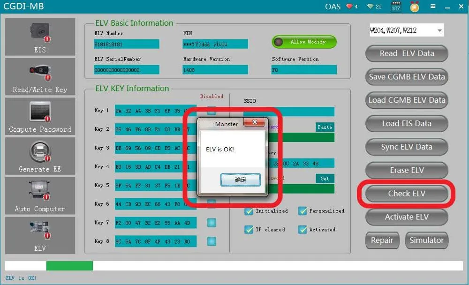The height and width of the screenshot is (285, 469).
Task: Click the Repair button
Action: pos(382,240)
